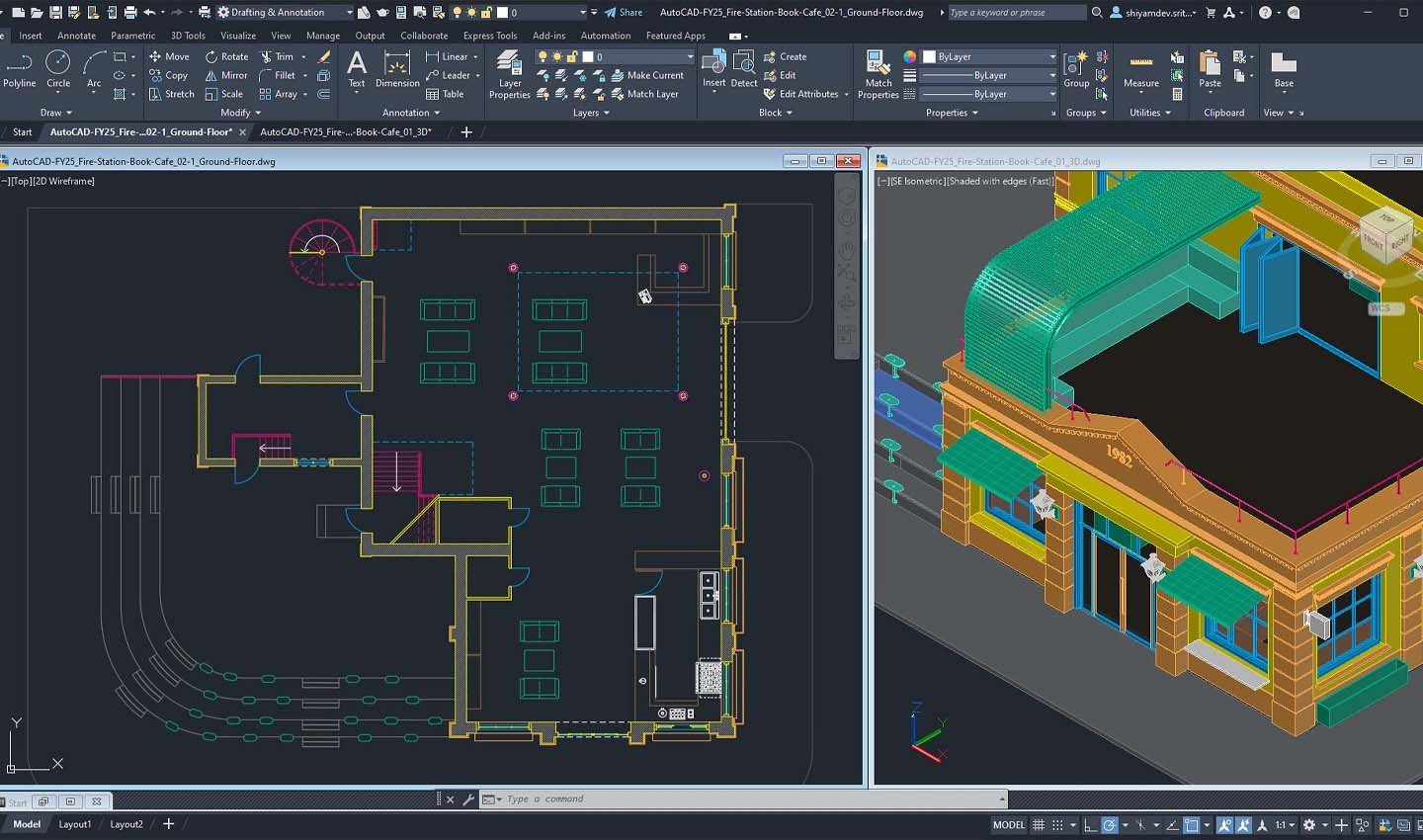This screenshot has width=1423, height=840.
Task: Activate the Fillet tool
Action: point(277,75)
